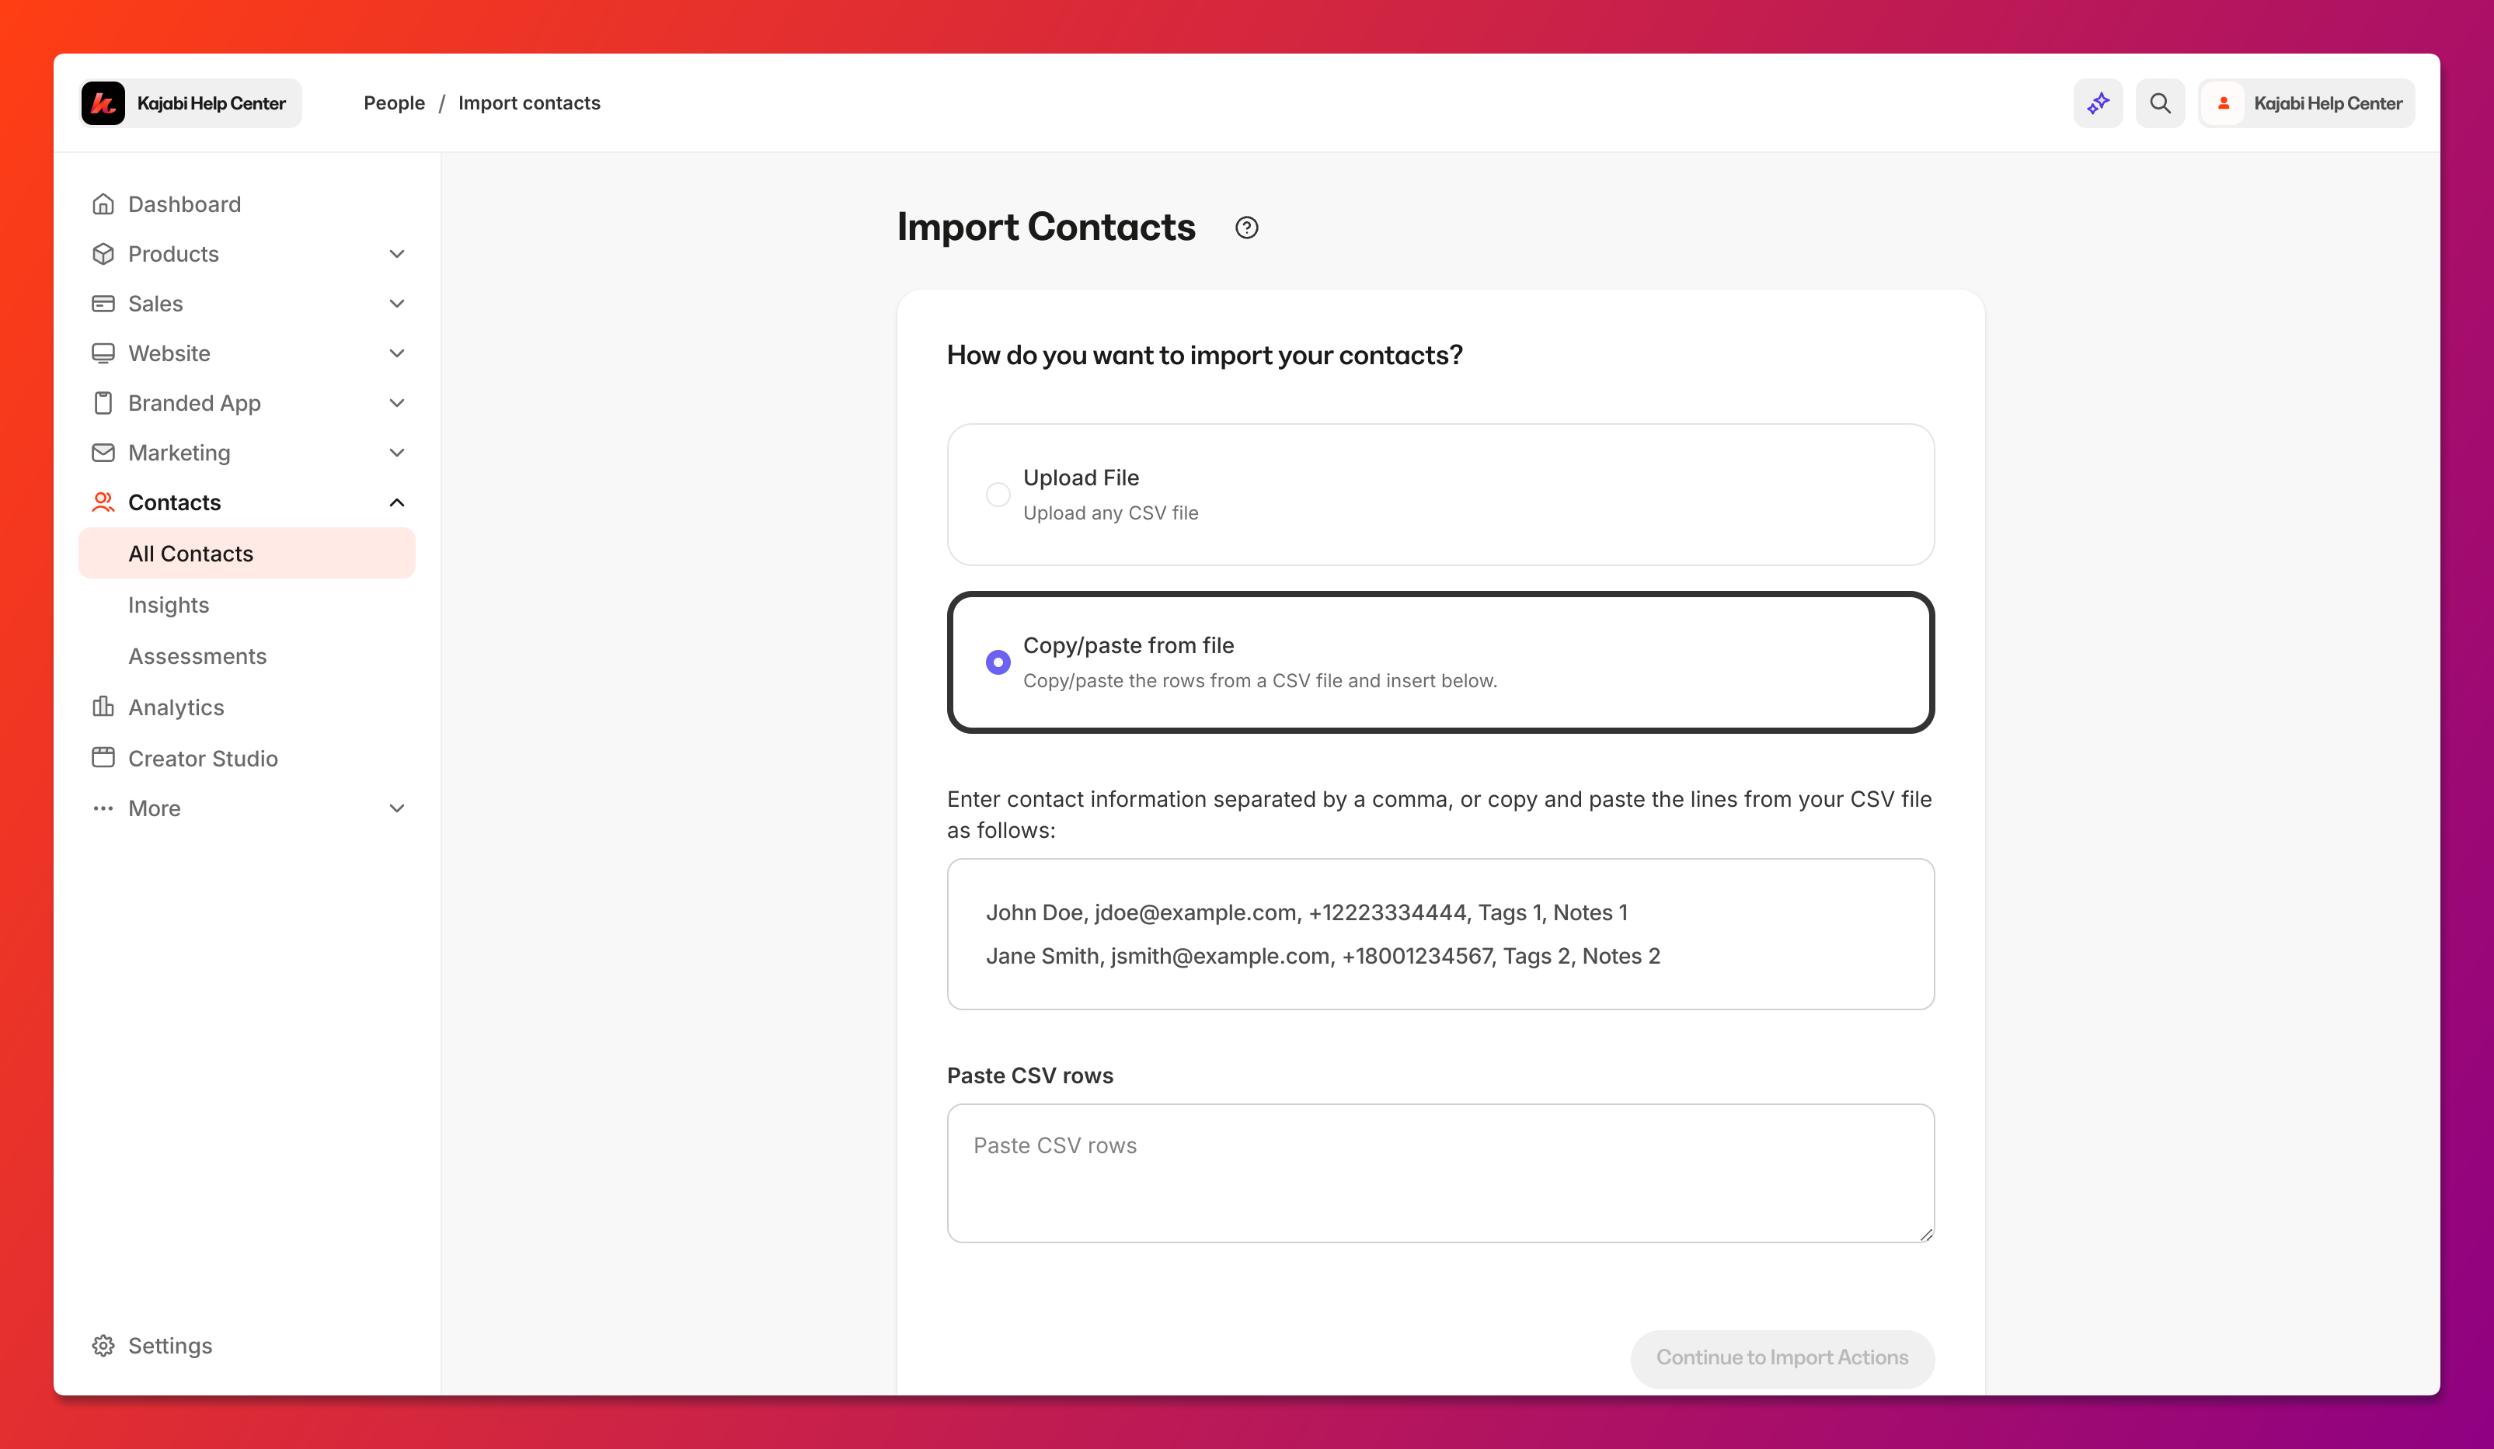The width and height of the screenshot is (2494, 1449).
Task: Click the Website monitor icon
Action: [103, 353]
